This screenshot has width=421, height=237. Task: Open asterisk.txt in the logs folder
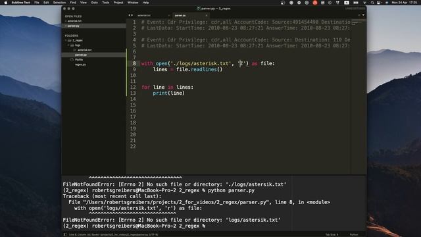pos(85,50)
